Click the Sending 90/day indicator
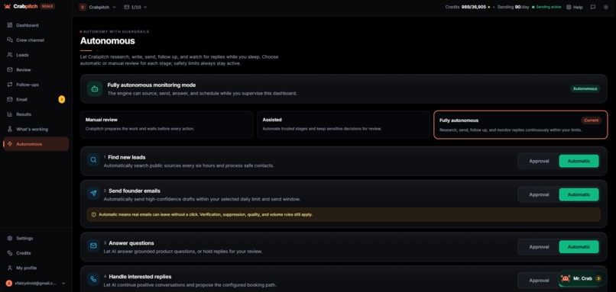The image size is (616, 292). [513, 7]
